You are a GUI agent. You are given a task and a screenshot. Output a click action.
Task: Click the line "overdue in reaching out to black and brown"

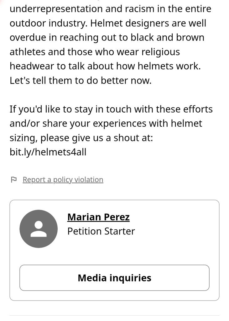(107, 37)
